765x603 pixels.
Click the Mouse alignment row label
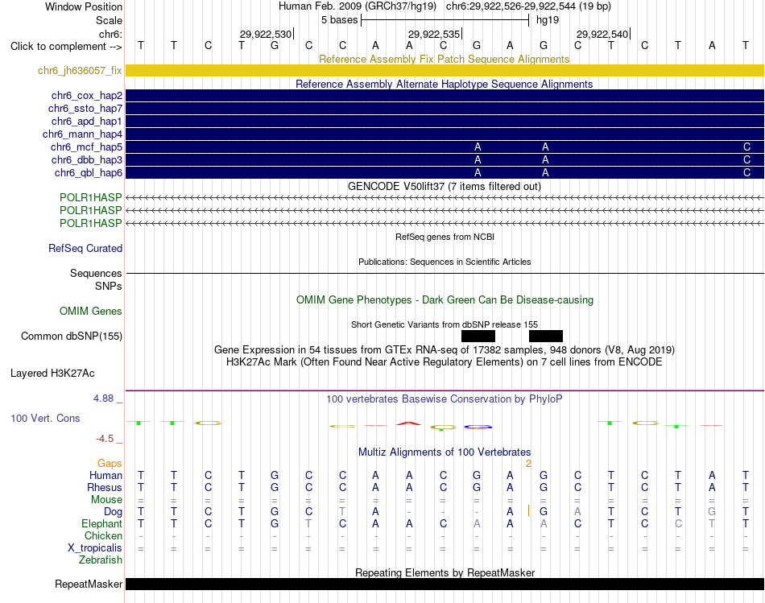pyautogui.click(x=106, y=500)
